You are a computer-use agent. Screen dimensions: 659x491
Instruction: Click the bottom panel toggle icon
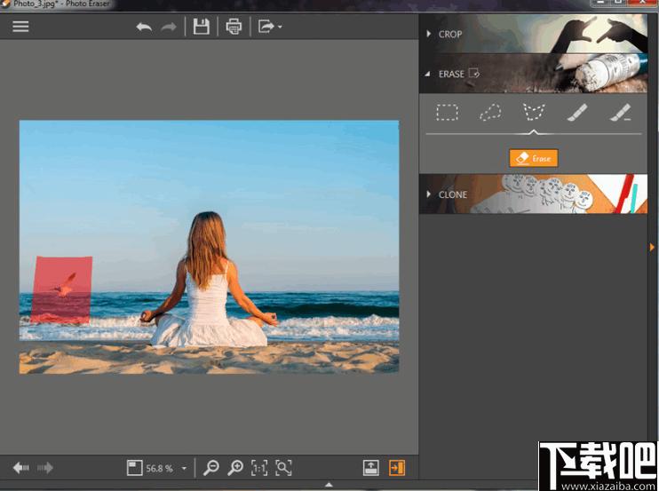point(371,468)
